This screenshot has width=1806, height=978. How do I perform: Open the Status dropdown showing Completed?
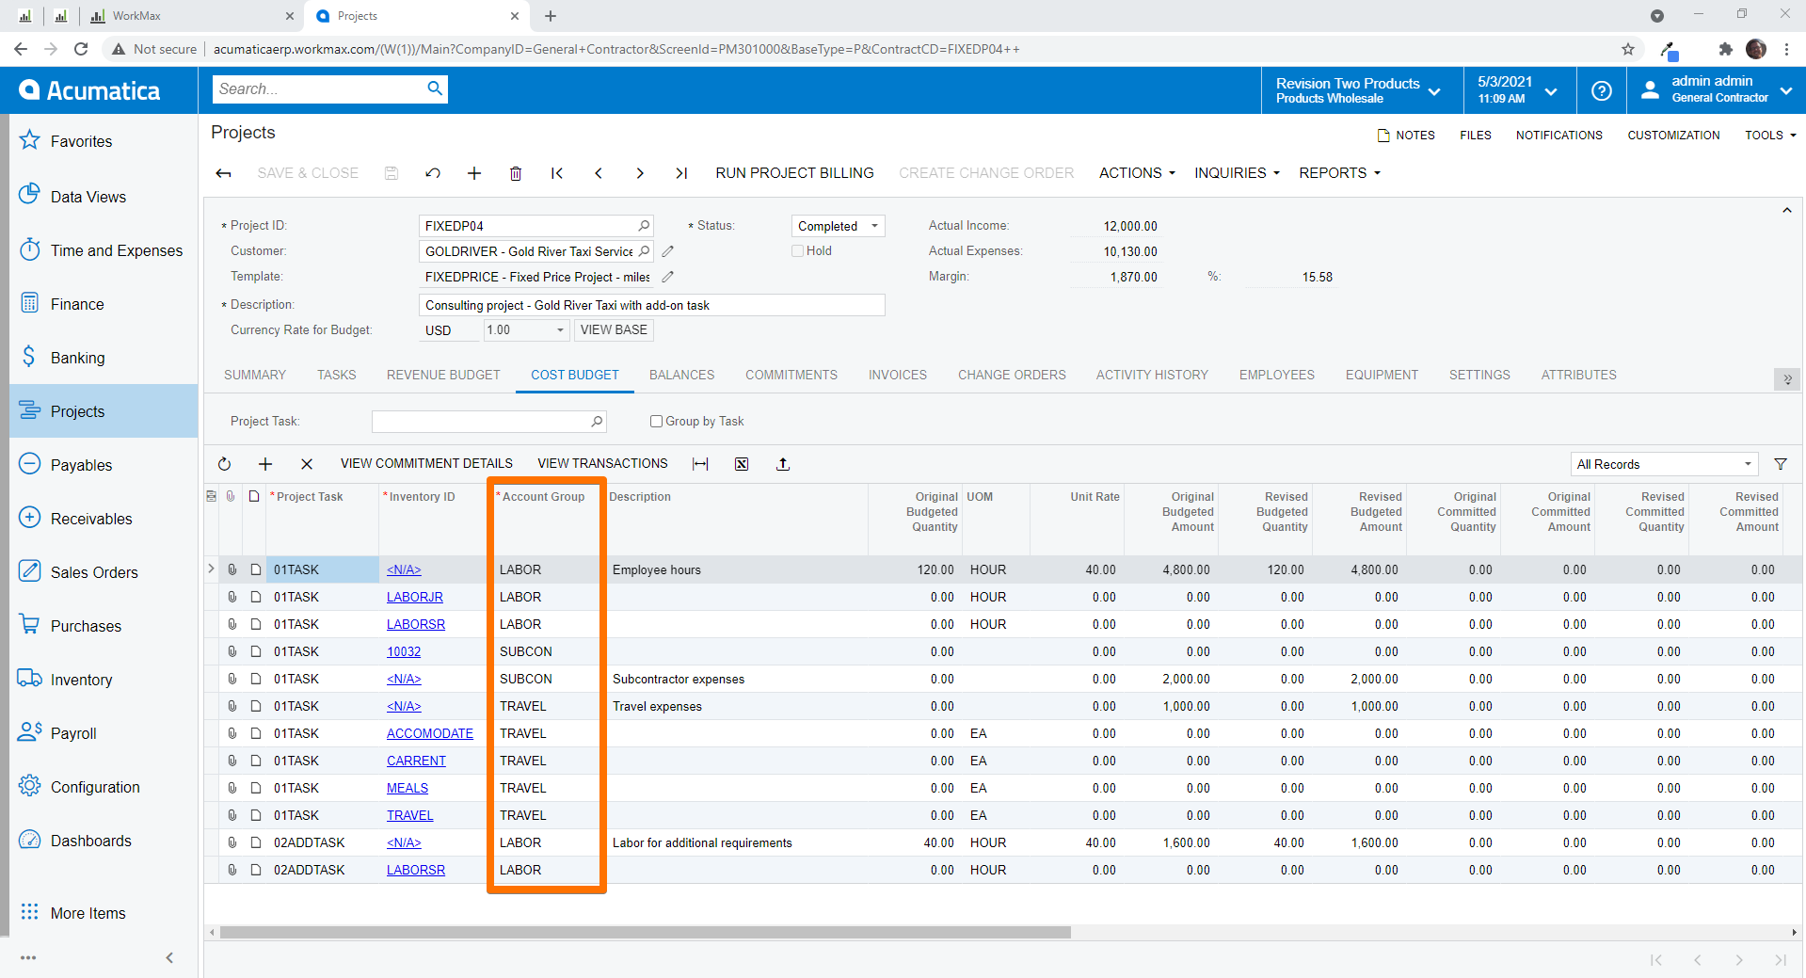point(837,226)
